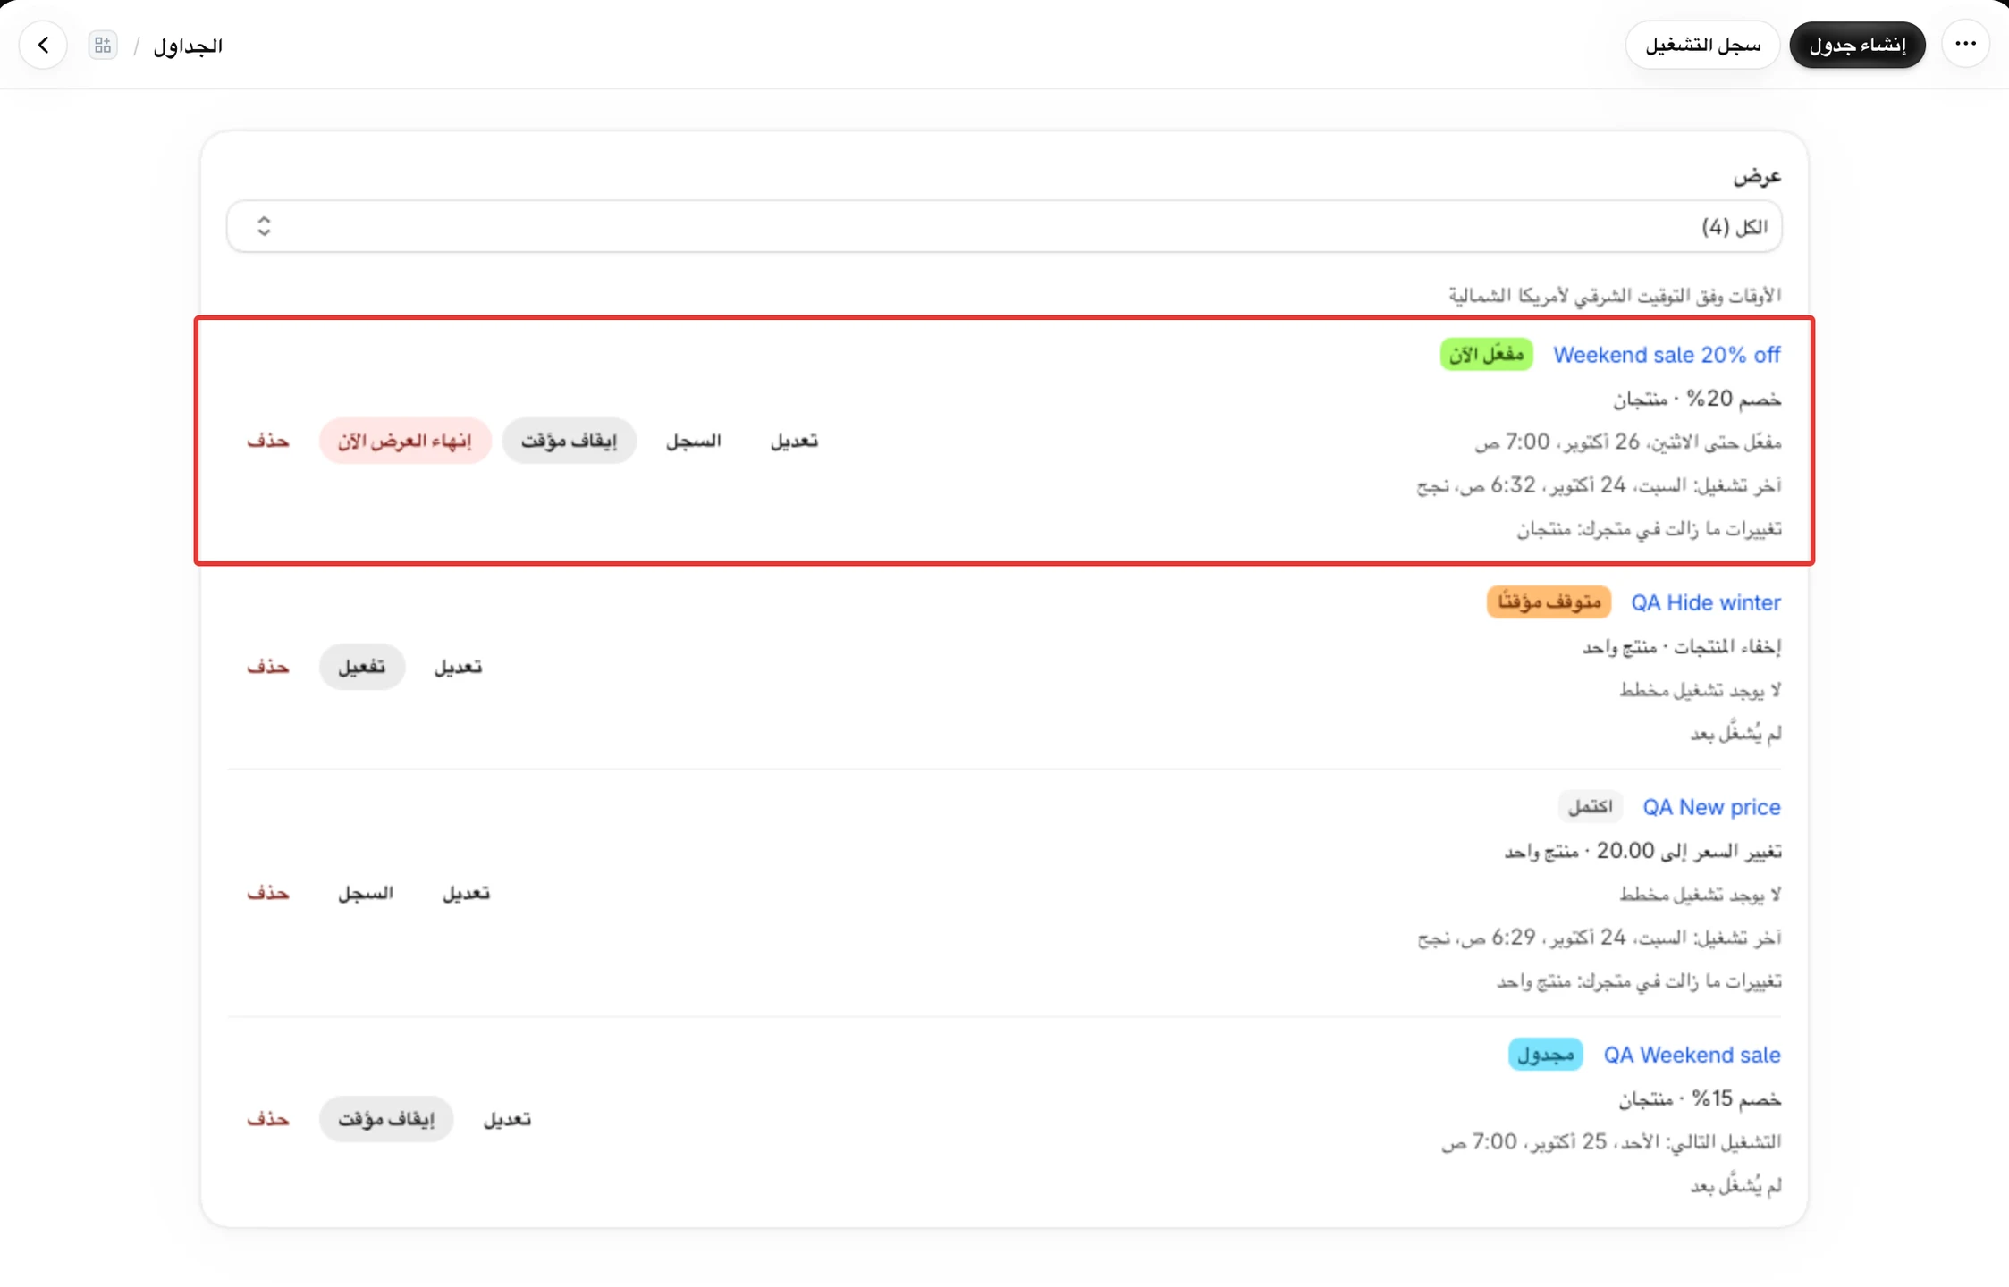Click the الجداول breadcrumb title

tap(188, 46)
